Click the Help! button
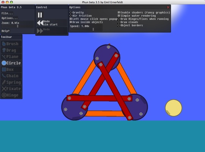205x152 pixels. click(x=5, y=31)
